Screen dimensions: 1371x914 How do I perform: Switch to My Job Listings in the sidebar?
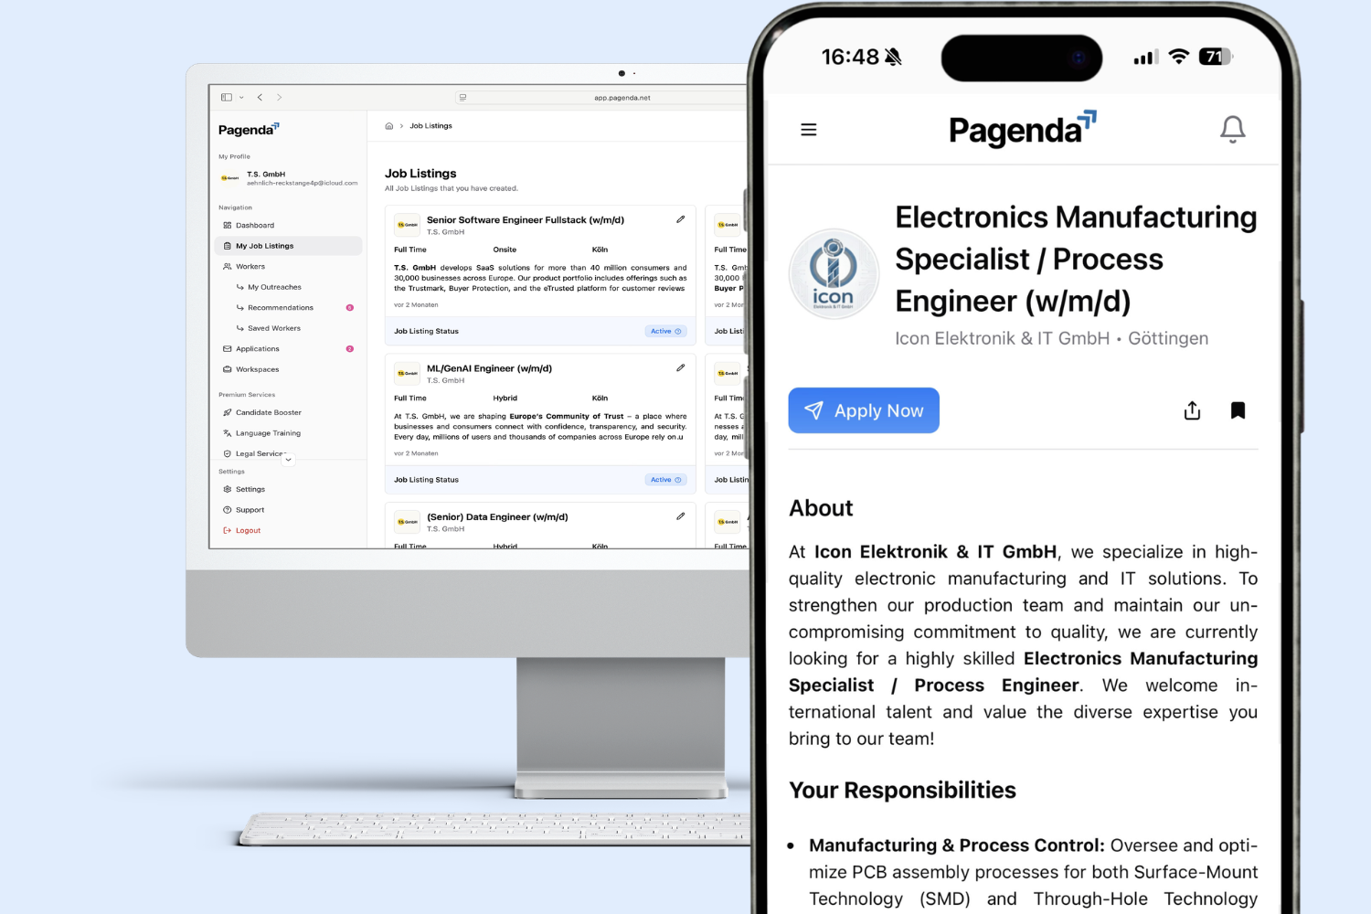click(263, 245)
